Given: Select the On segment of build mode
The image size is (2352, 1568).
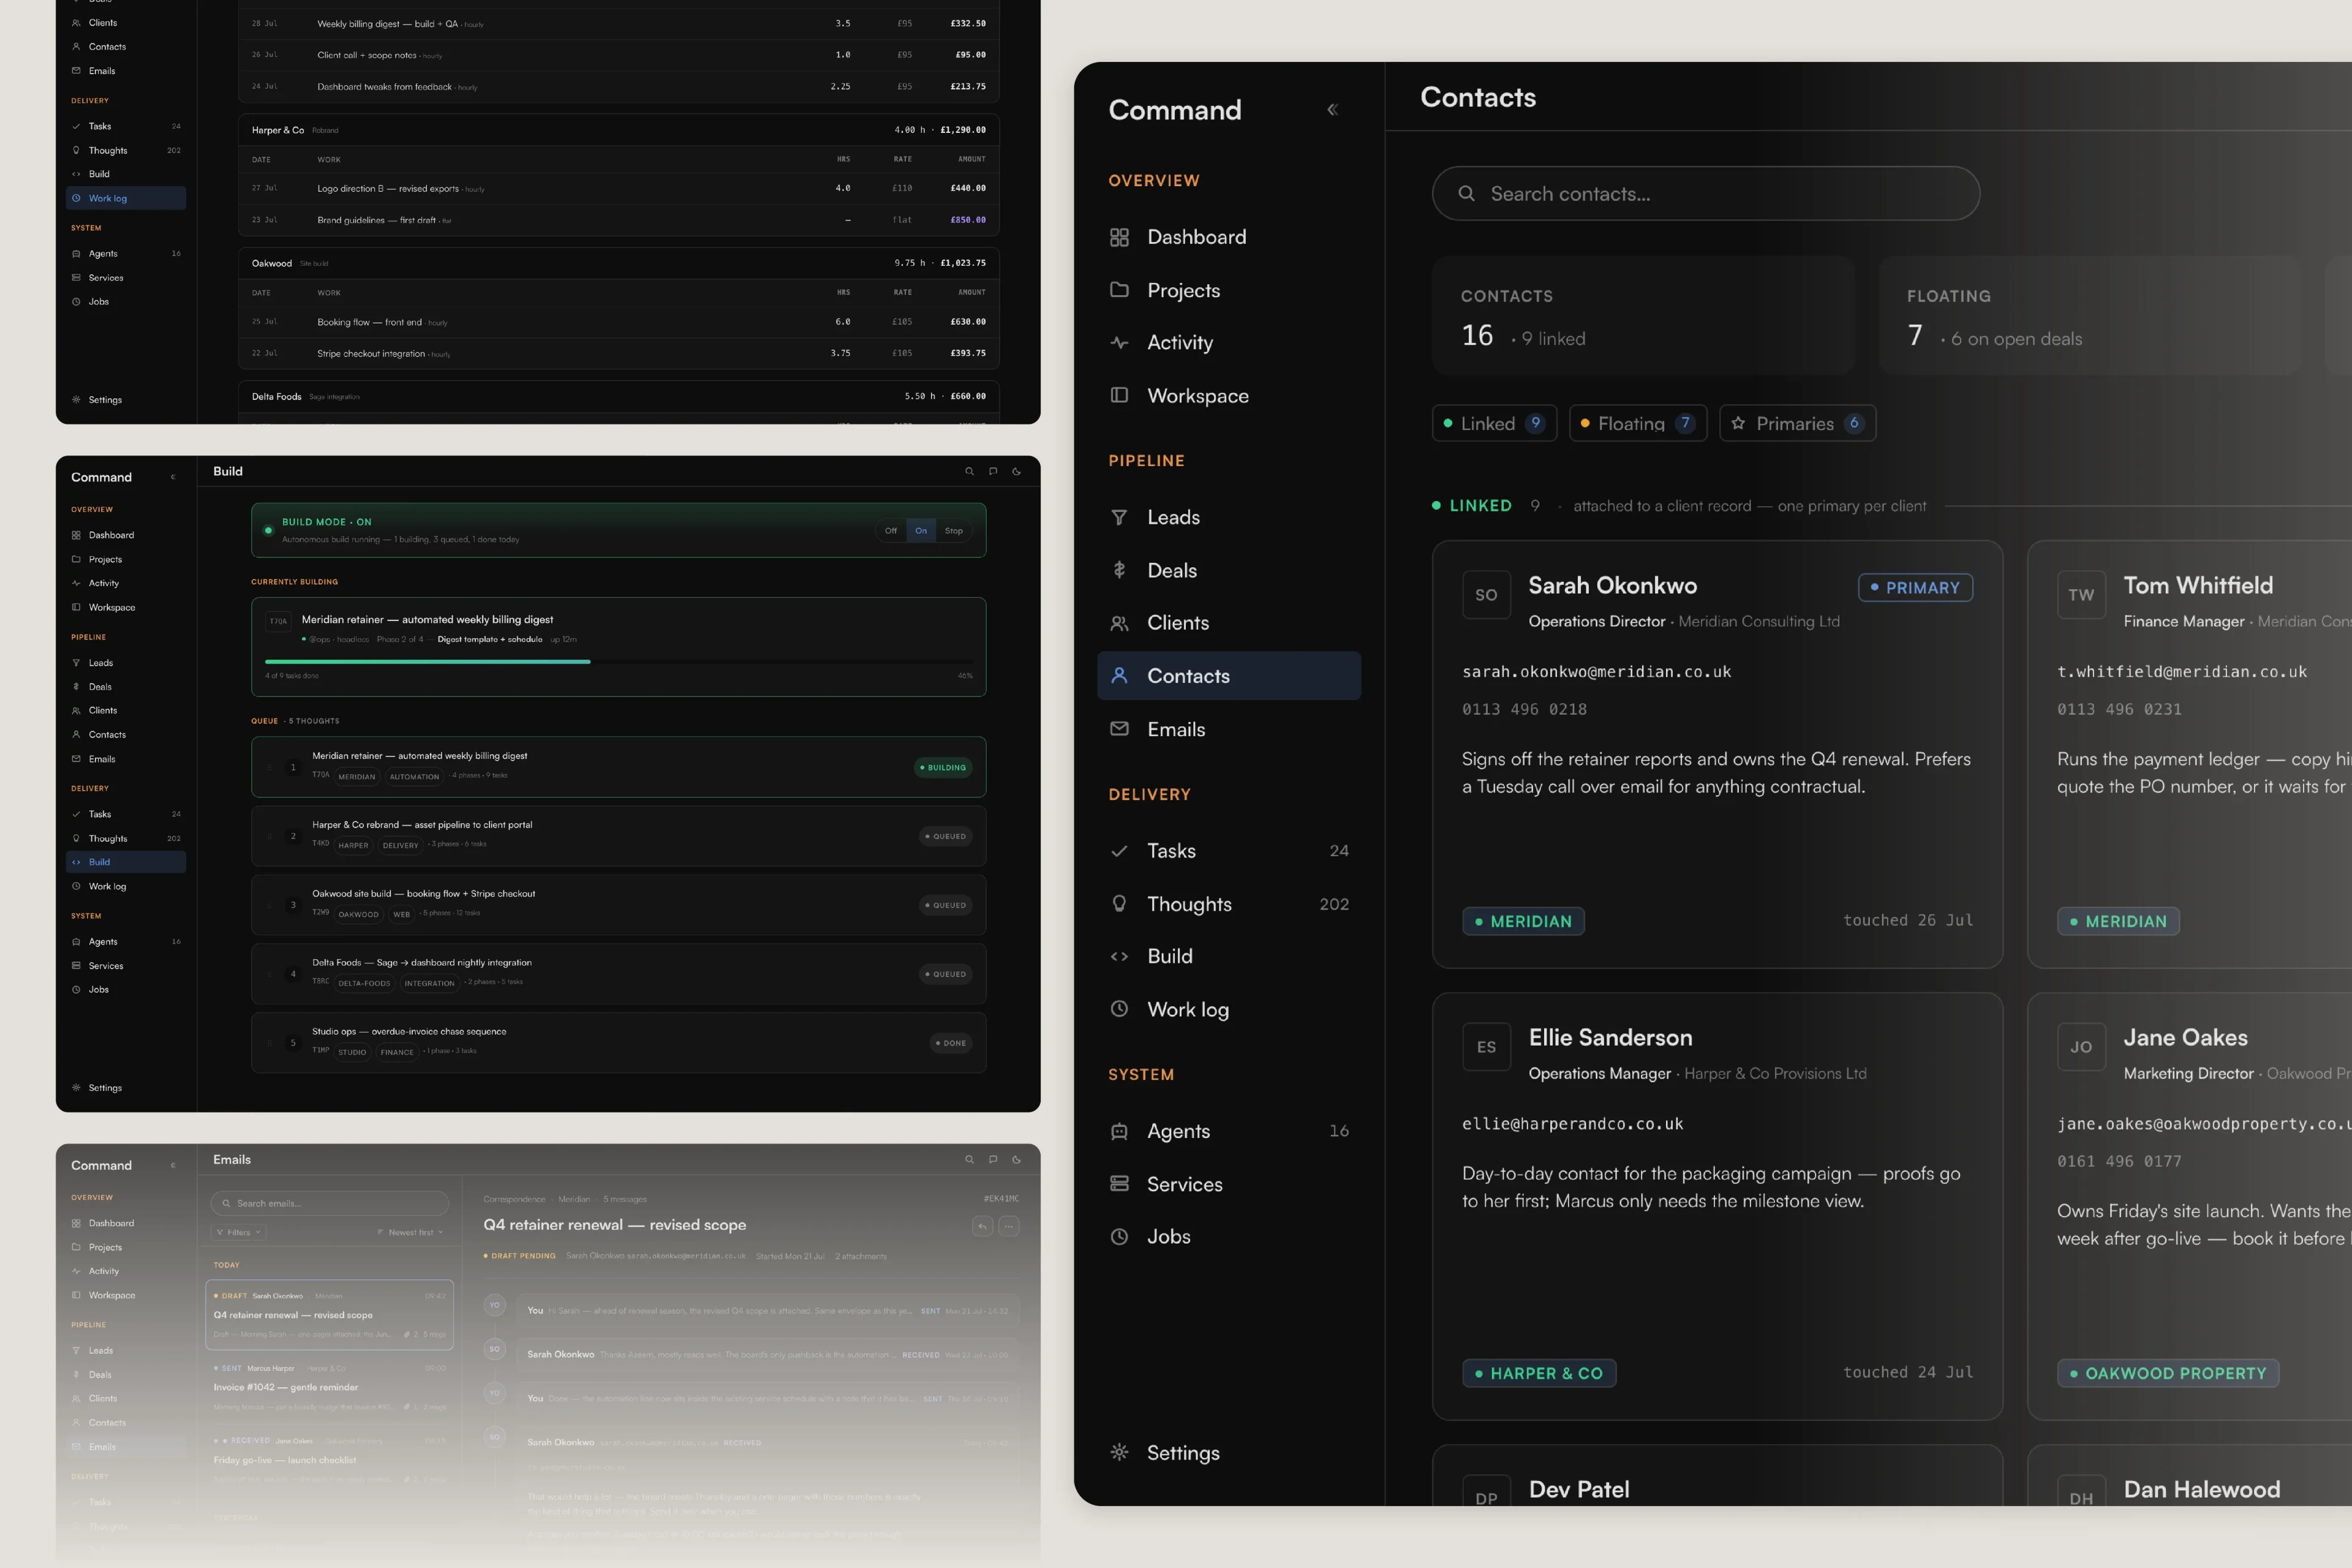Looking at the screenshot, I should point(921,531).
